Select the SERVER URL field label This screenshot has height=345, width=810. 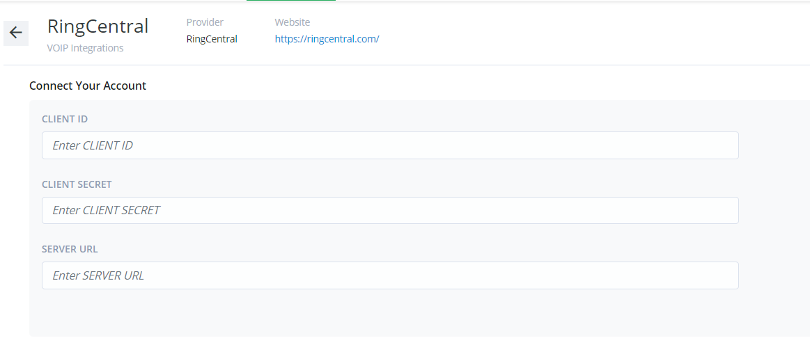coord(70,249)
